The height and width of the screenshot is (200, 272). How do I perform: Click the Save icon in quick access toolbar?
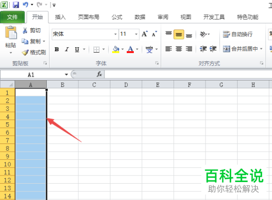(16, 5)
